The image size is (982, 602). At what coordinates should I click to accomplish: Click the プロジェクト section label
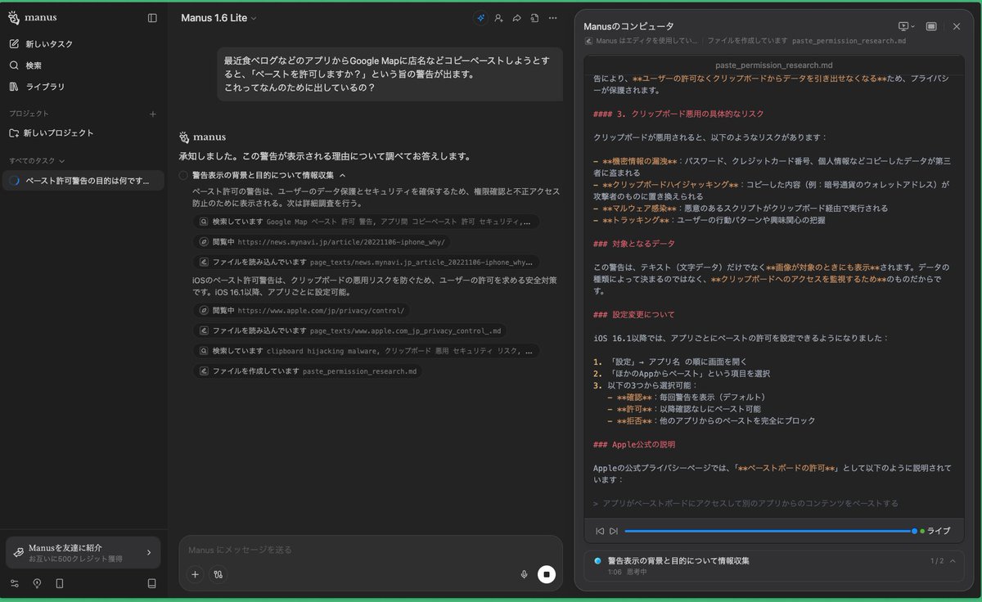click(x=29, y=114)
